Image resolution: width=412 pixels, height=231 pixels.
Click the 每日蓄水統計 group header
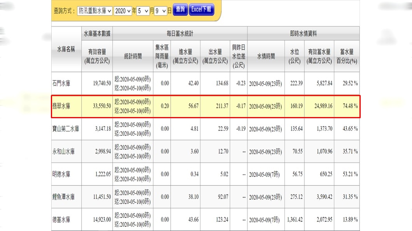180,33
